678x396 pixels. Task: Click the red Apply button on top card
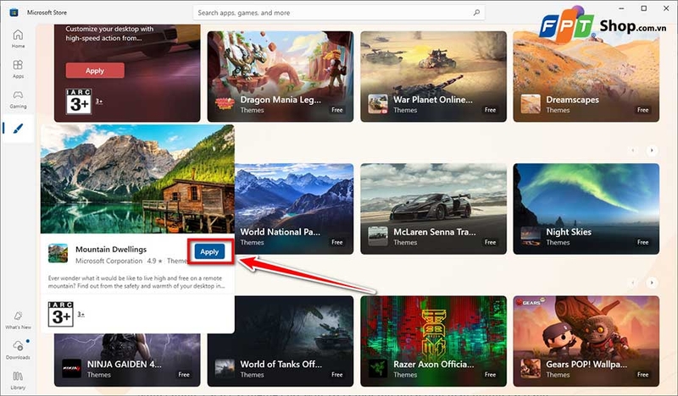click(95, 70)
